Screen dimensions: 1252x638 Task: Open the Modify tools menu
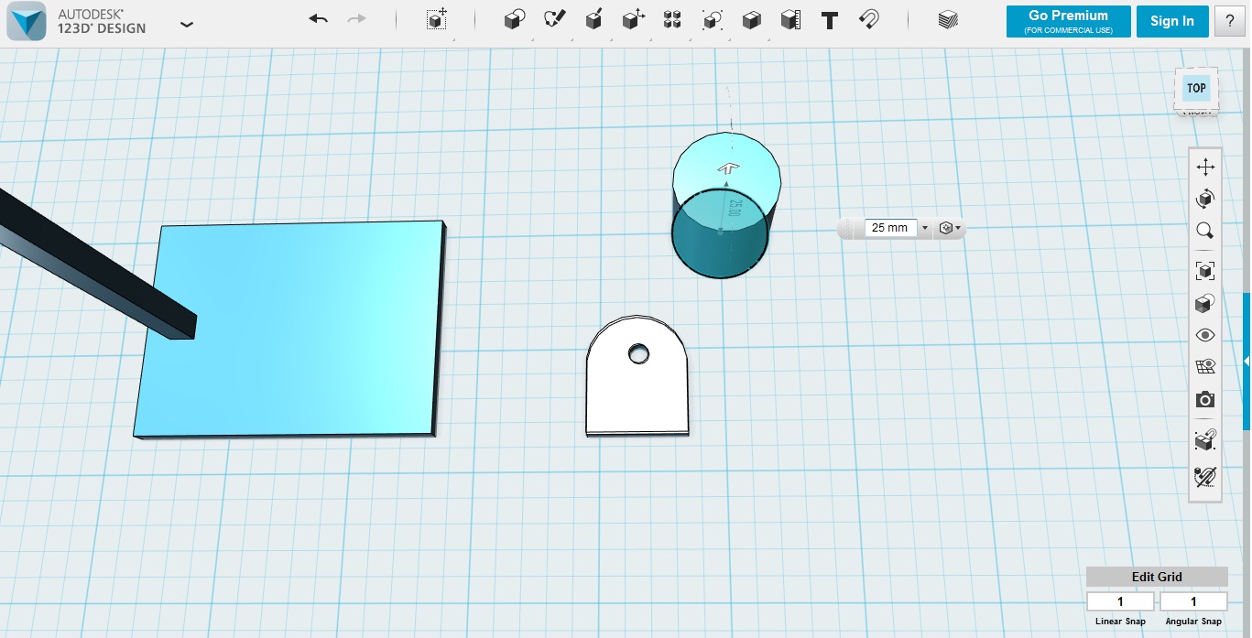point(633,20)
